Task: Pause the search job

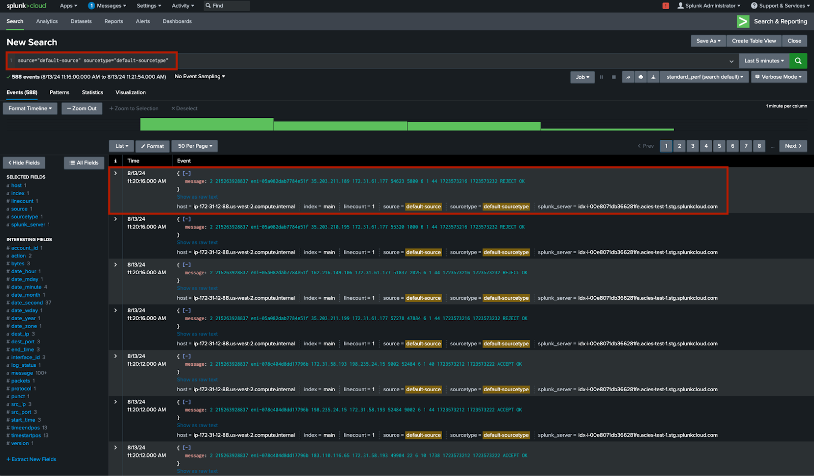Action: point(601,77)
